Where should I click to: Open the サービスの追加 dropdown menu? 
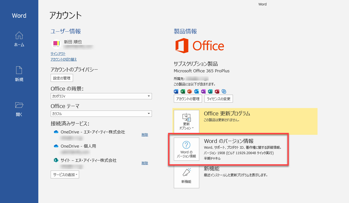pyautogui.click(x=65, y=175)
